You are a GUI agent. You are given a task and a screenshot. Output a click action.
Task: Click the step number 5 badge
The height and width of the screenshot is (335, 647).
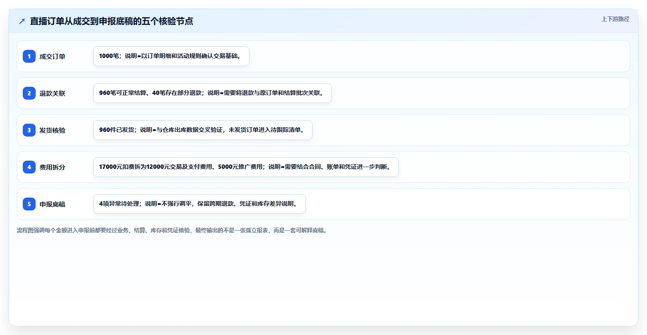click(29, 204)
